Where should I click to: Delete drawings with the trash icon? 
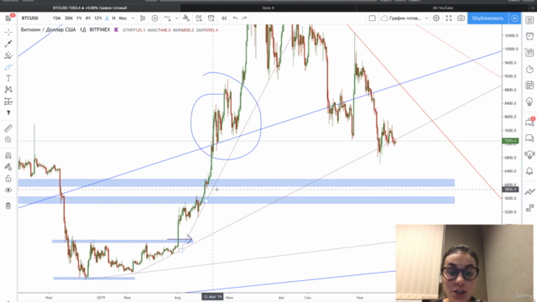pyautogui.click(x=8, y=206)
